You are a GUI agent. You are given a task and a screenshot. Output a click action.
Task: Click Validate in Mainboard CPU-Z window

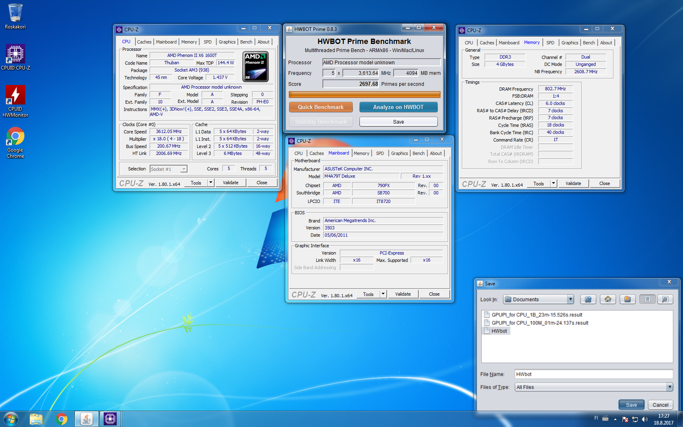click(403, 294)
